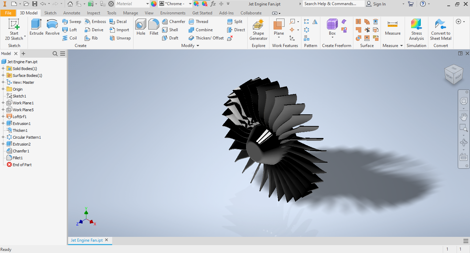Viewport: 470px width, 253px height.
Task: Click the Hole tool icon
Action: click(x=141, y=25)
